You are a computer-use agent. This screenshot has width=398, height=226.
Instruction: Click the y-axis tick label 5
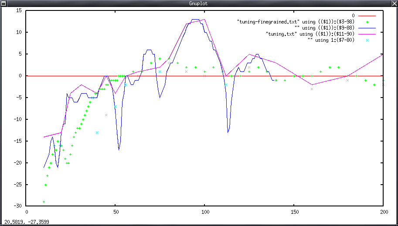coord(20,54)
